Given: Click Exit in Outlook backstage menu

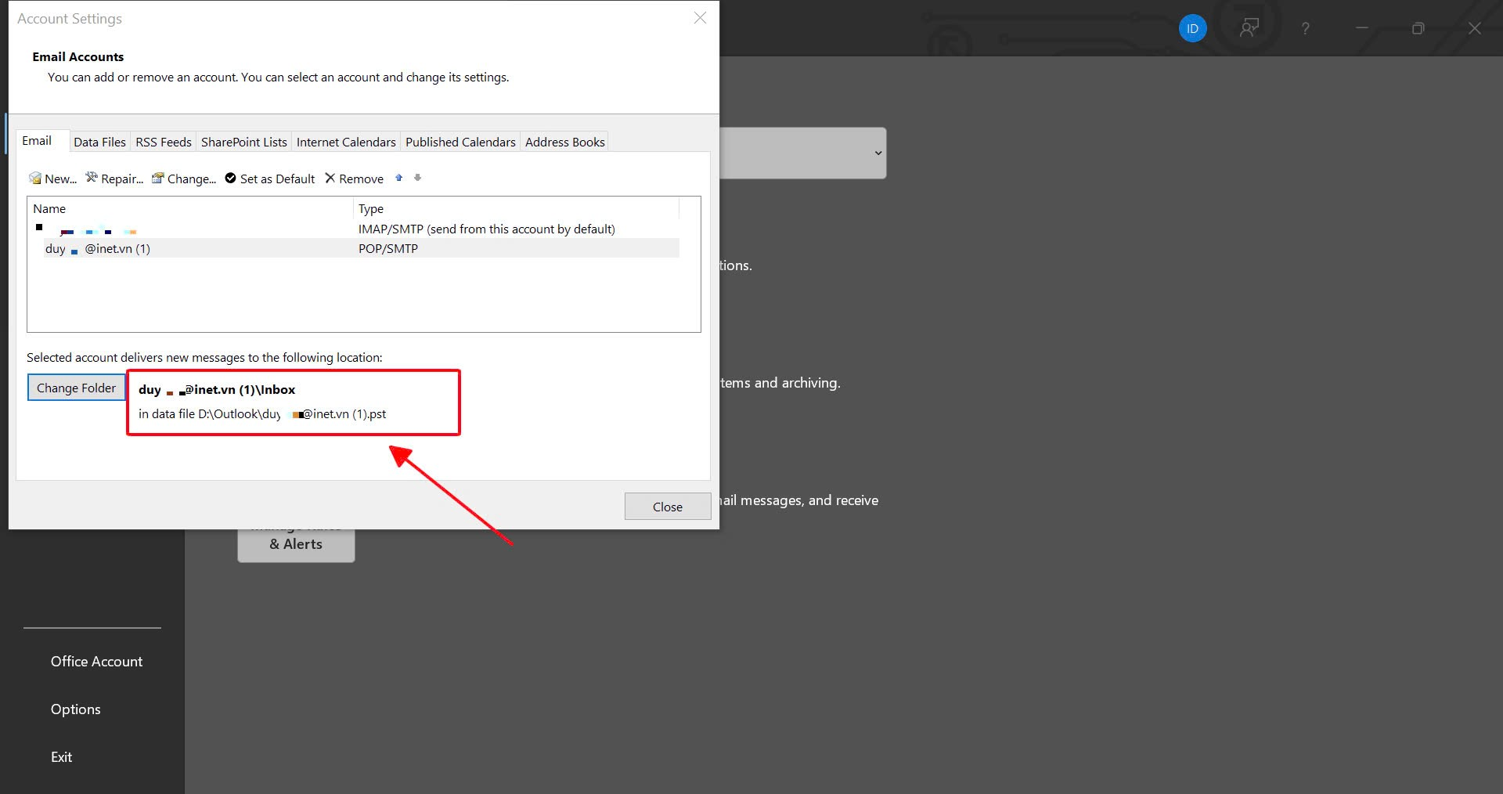Looking at the screenshot, I should pyautogui.click(x=61, y=757).
